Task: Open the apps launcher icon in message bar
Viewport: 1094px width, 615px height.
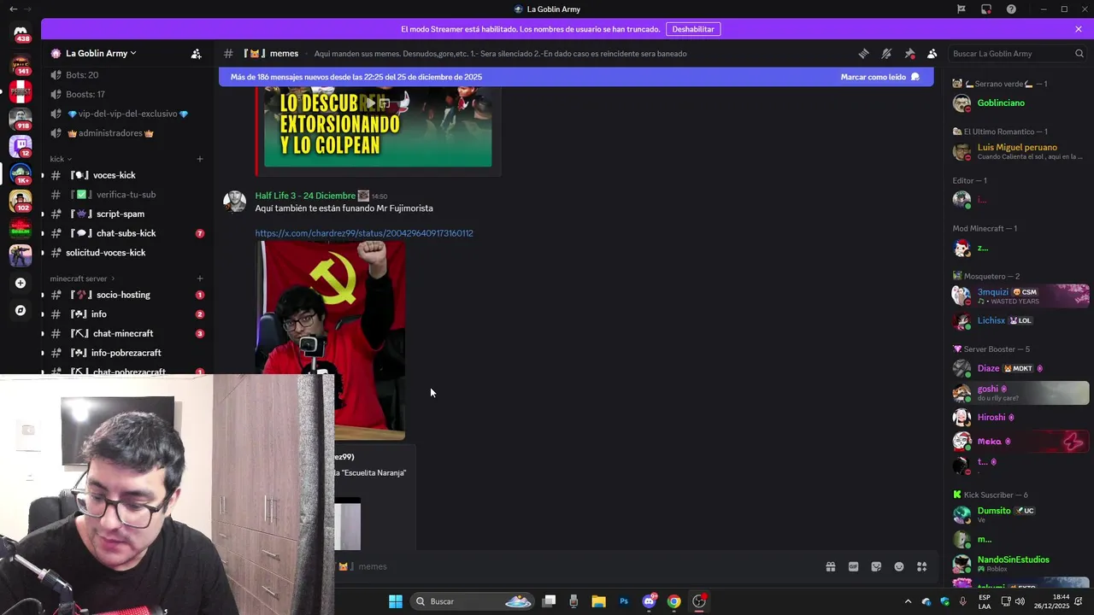Action: pyautogui.click(x=922, y=566)
